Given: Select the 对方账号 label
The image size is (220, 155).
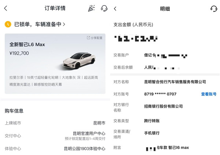Looking at the screenshot, I should 121,94.
